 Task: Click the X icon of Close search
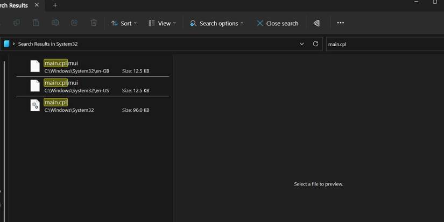pyautogui.click(x=259, y=23)
